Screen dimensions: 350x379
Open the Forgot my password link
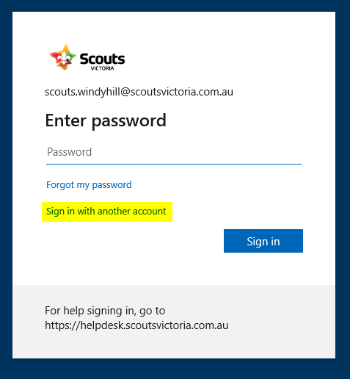(89, 185)
